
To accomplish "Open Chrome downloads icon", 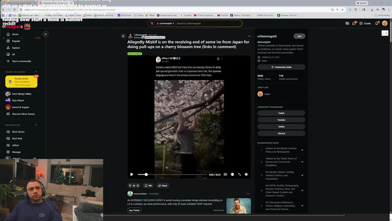I will pos(372,10).
